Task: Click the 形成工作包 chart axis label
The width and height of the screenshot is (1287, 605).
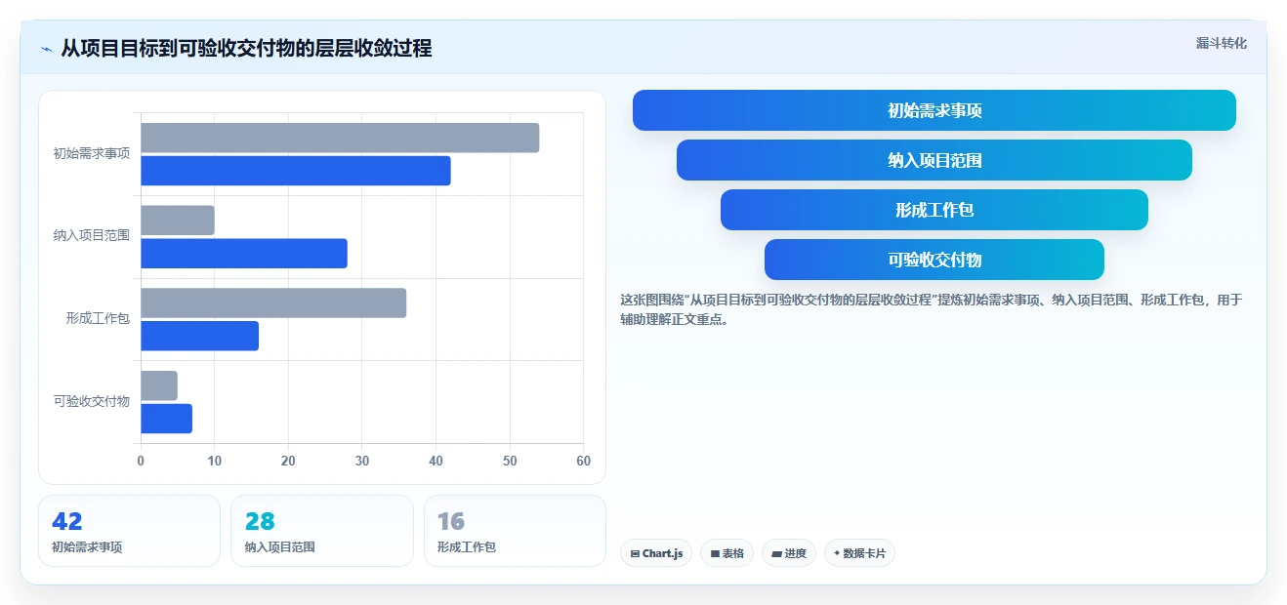Action: [98, 318]
